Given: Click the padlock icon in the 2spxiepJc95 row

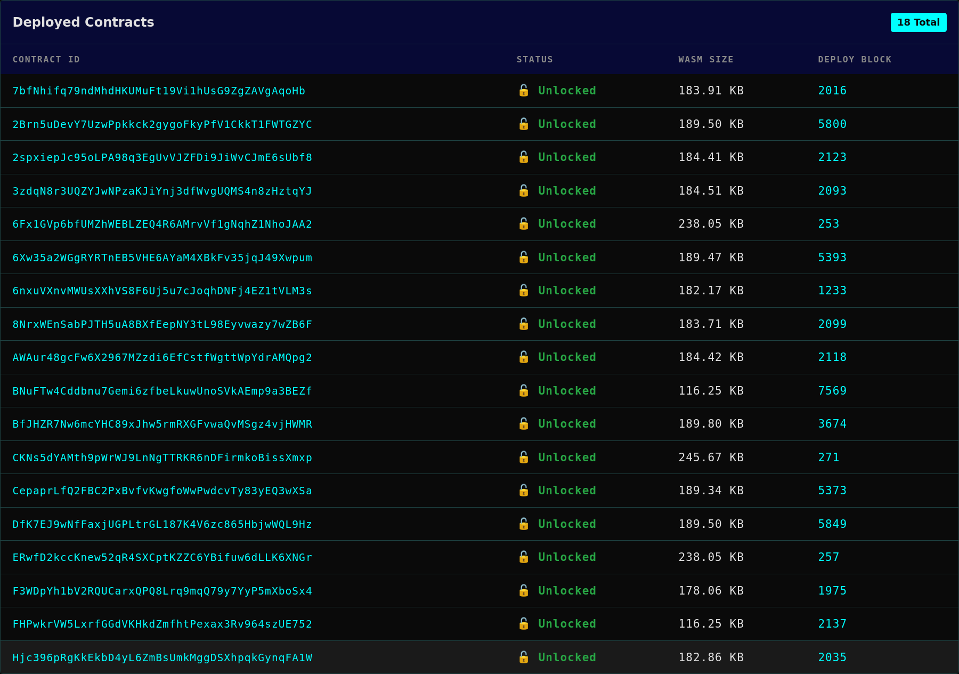Looking at the screenshot, I should (x=524, y=157).
